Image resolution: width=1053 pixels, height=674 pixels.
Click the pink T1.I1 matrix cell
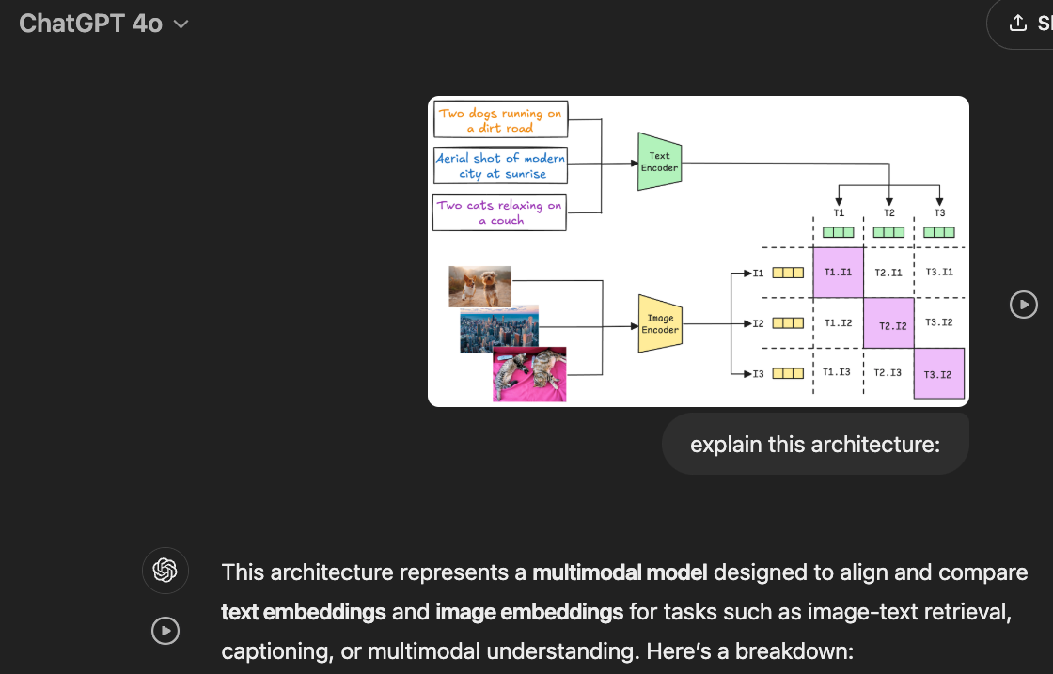(x=838, y=273)
